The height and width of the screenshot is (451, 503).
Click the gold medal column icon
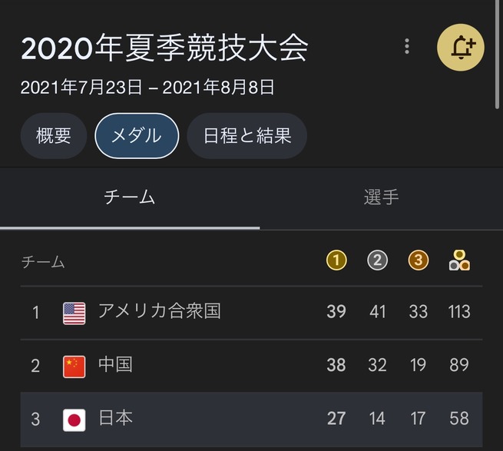click(x=336, y=260)
